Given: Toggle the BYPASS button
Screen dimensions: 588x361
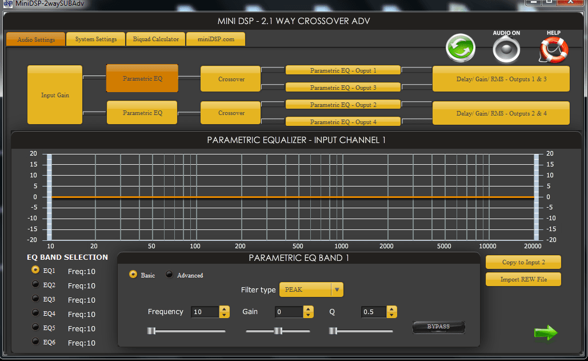Looking at the screenshot, I should tap(438, 327).
